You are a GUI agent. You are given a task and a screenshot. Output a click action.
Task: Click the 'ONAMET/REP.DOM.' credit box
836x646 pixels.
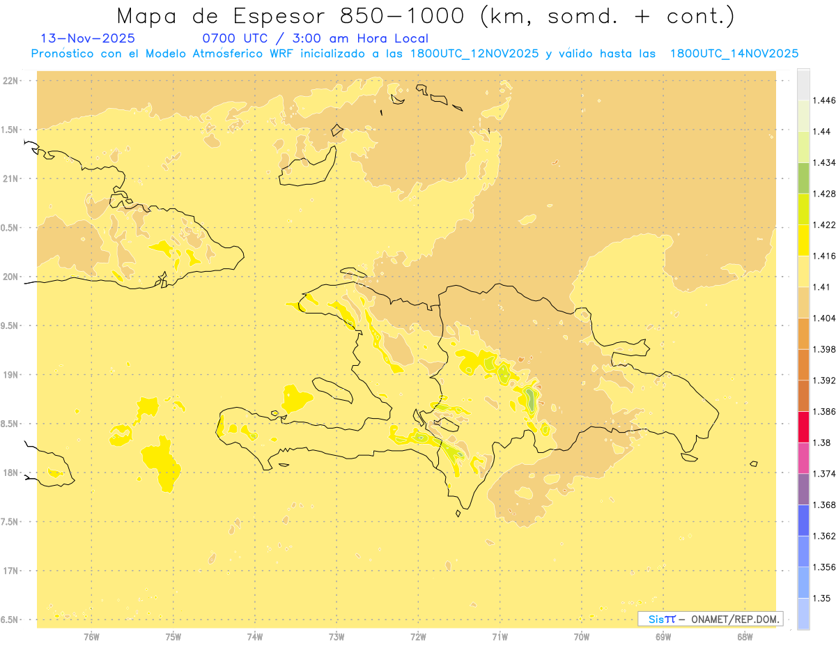[711, 619]
